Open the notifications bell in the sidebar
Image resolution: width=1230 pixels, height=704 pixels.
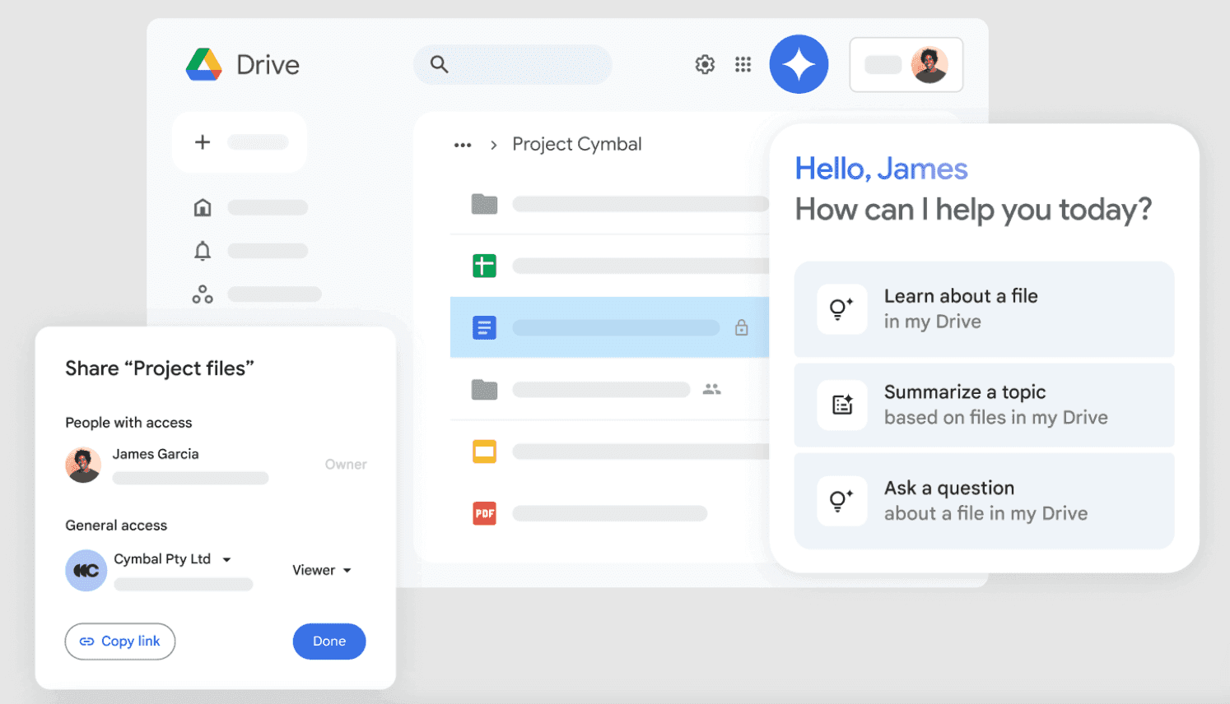tap(203, 251)
